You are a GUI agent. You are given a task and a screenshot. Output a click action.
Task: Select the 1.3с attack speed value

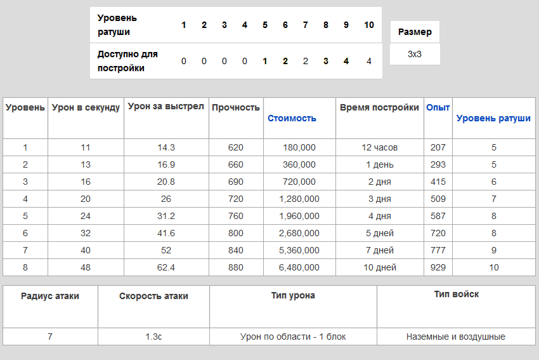point(153,337)
